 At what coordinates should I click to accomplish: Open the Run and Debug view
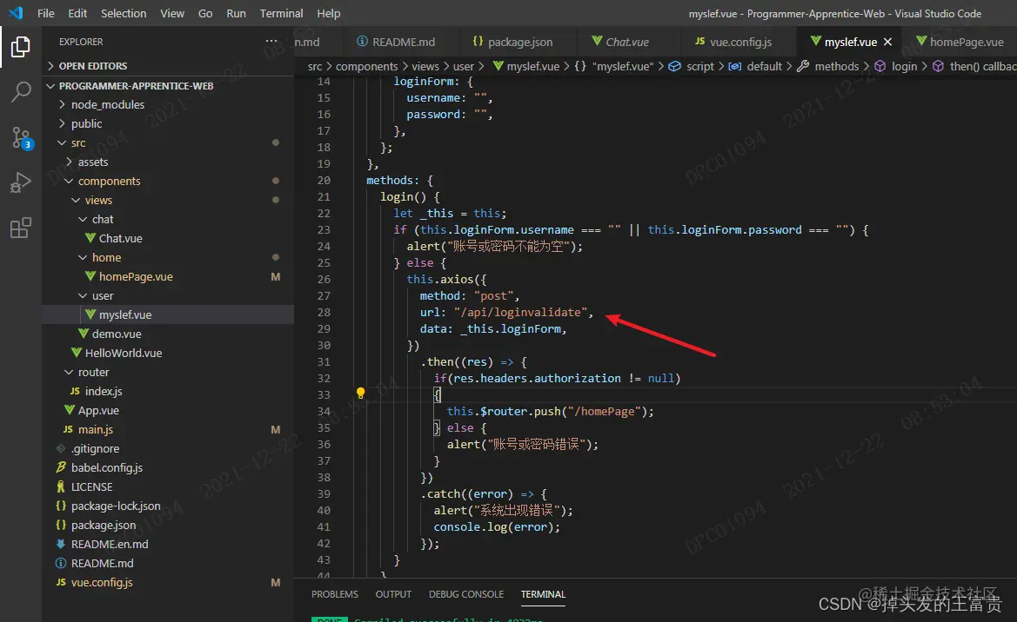click(x=21, y=182)
